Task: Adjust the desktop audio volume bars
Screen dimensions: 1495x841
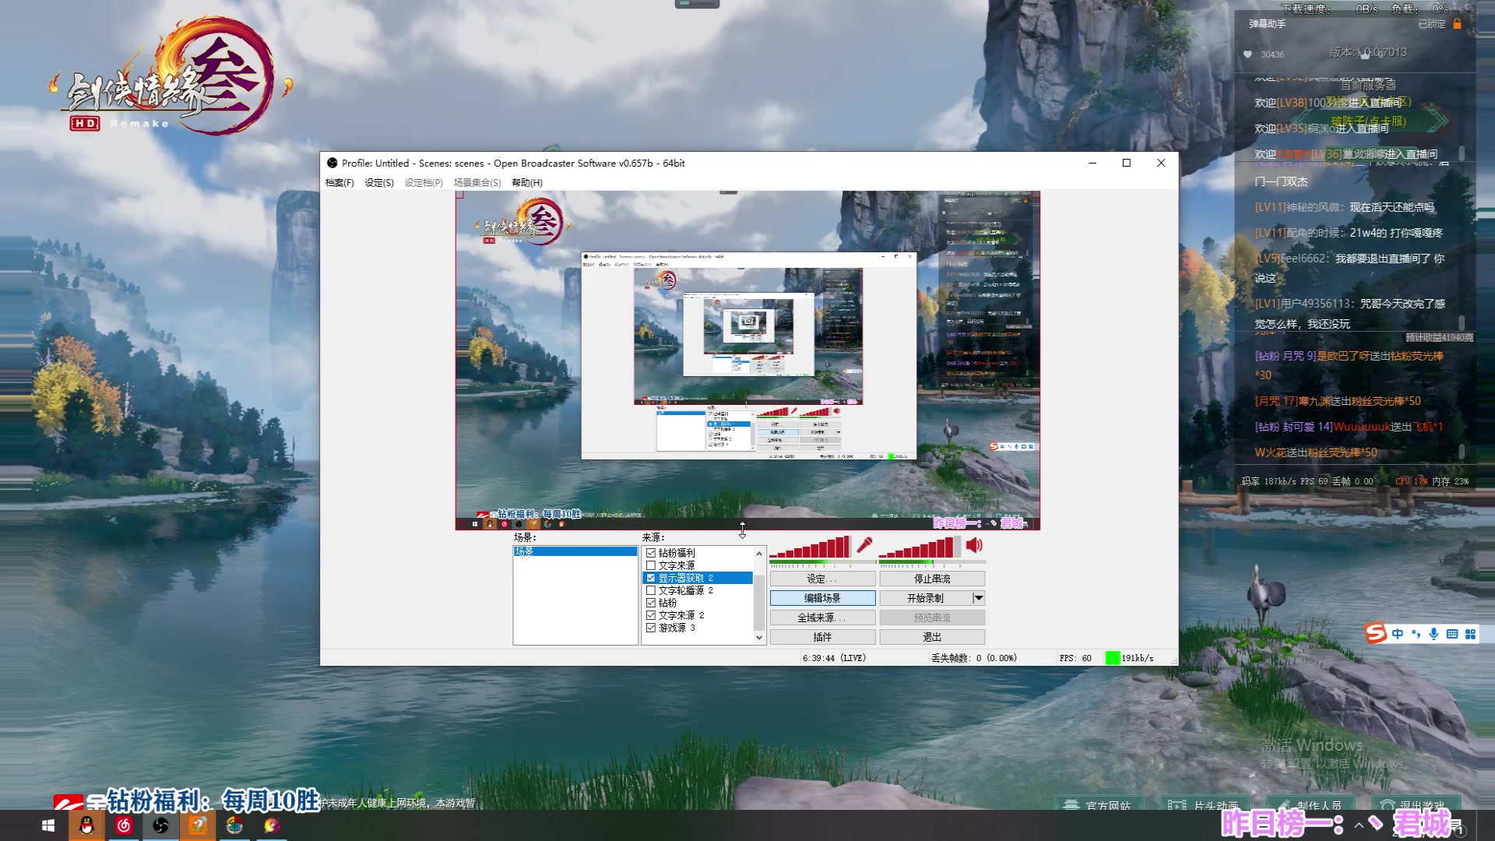Action: (x=920, y=547)
